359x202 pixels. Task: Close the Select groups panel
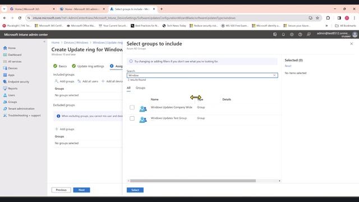[x=352, y=44]
